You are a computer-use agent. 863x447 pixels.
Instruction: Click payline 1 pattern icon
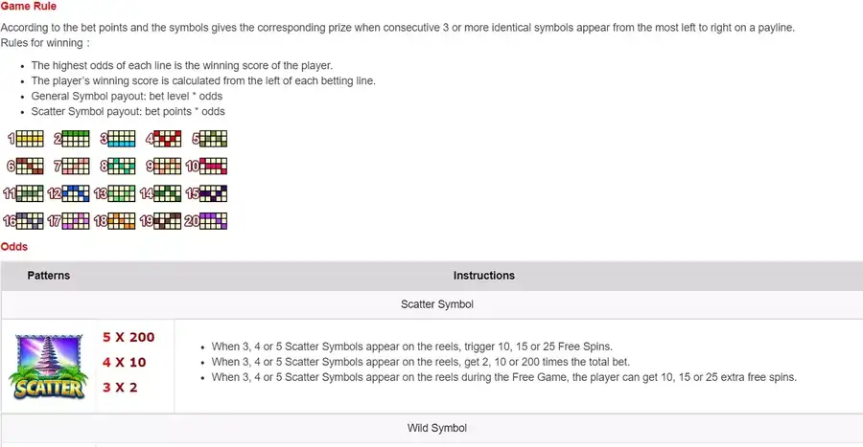click(x=26, y=139)
